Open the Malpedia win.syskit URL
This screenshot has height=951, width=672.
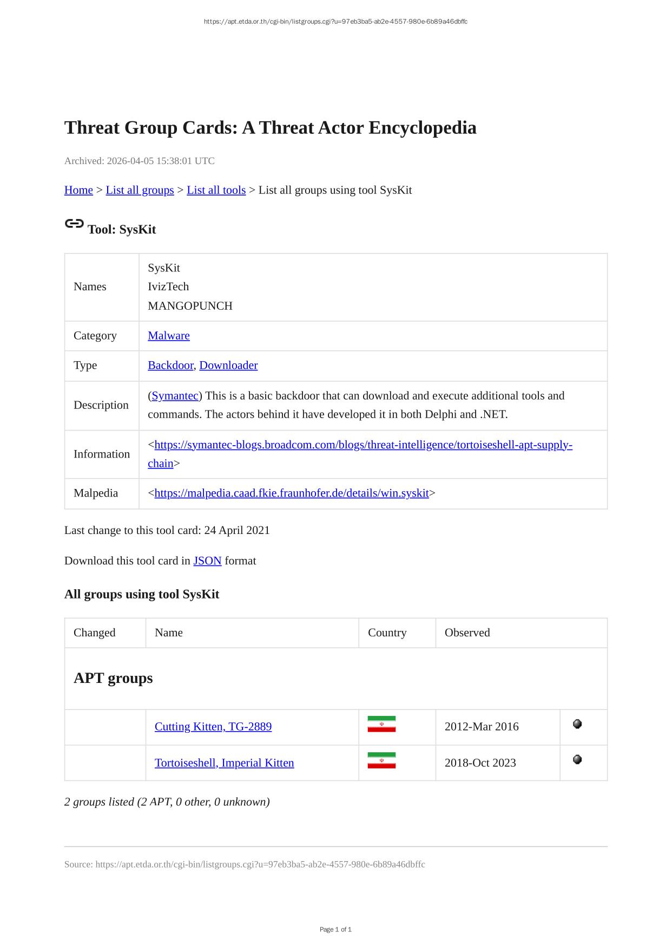click(292, 493)
